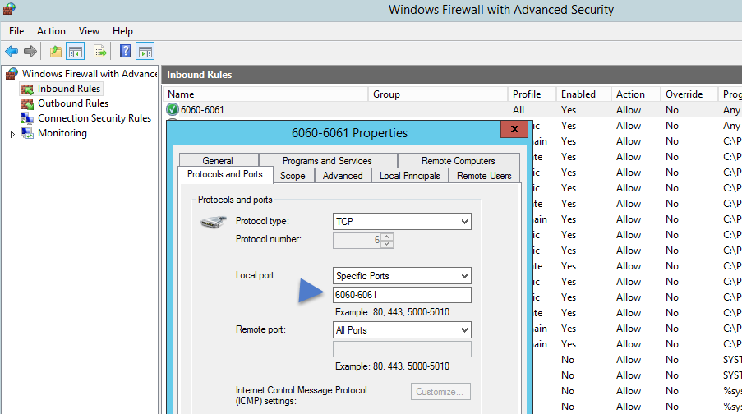Image resolution: width=742 pixels, height=414 pixels.
Task: Sort rules by the Override column header
Action: click(x=689, y=94)
